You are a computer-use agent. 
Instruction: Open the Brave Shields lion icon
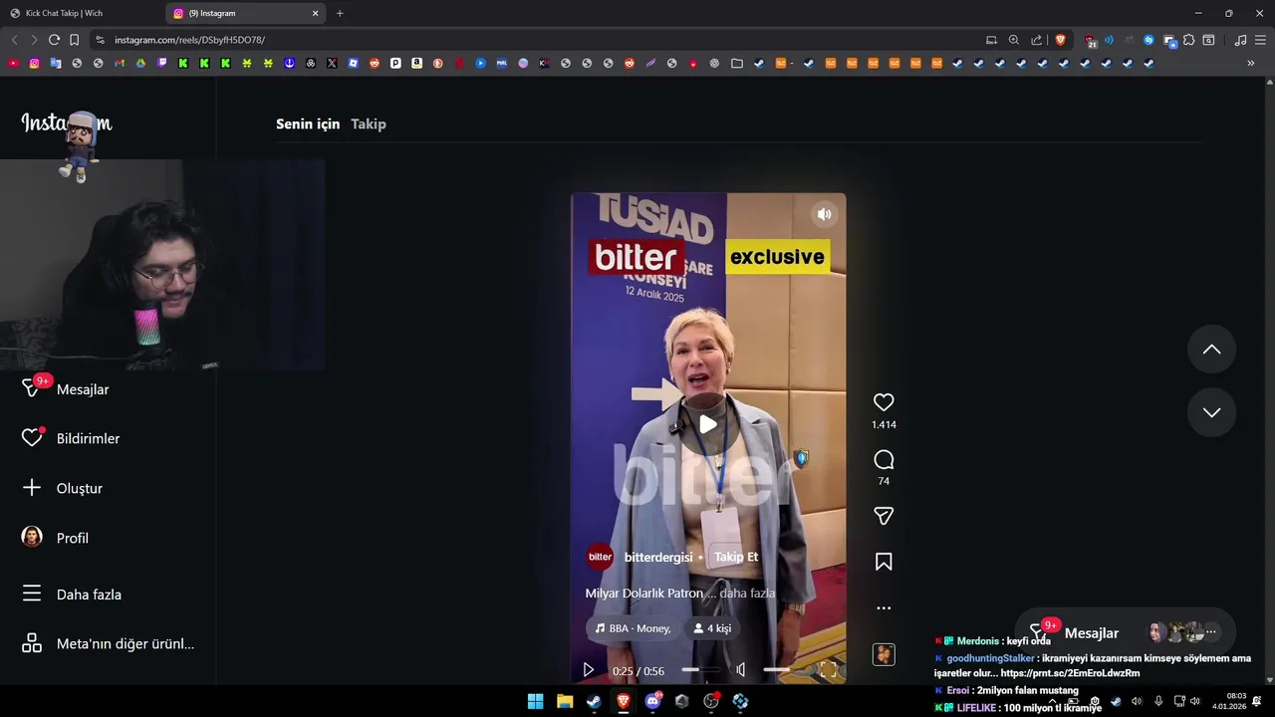pyautogui.click(x=1060, y=40)
